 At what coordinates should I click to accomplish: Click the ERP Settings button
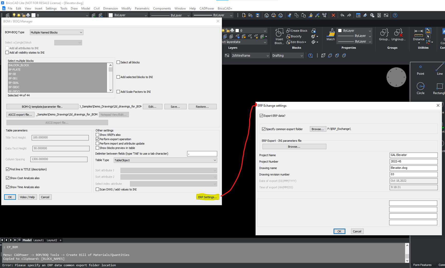[207, 197]
